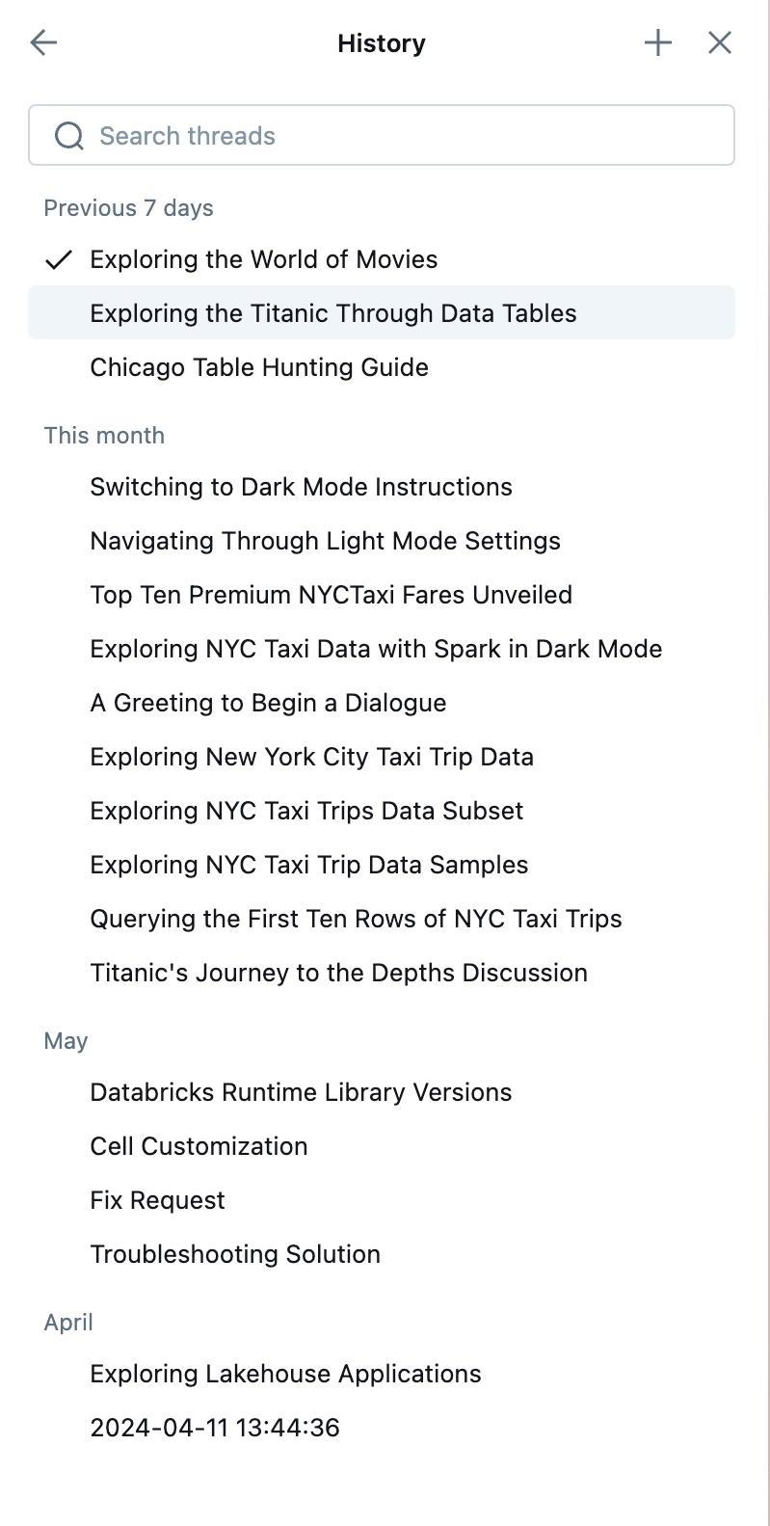Select the Cell Customization thread
770x1526 pixels.
(x=199, y=1146)
